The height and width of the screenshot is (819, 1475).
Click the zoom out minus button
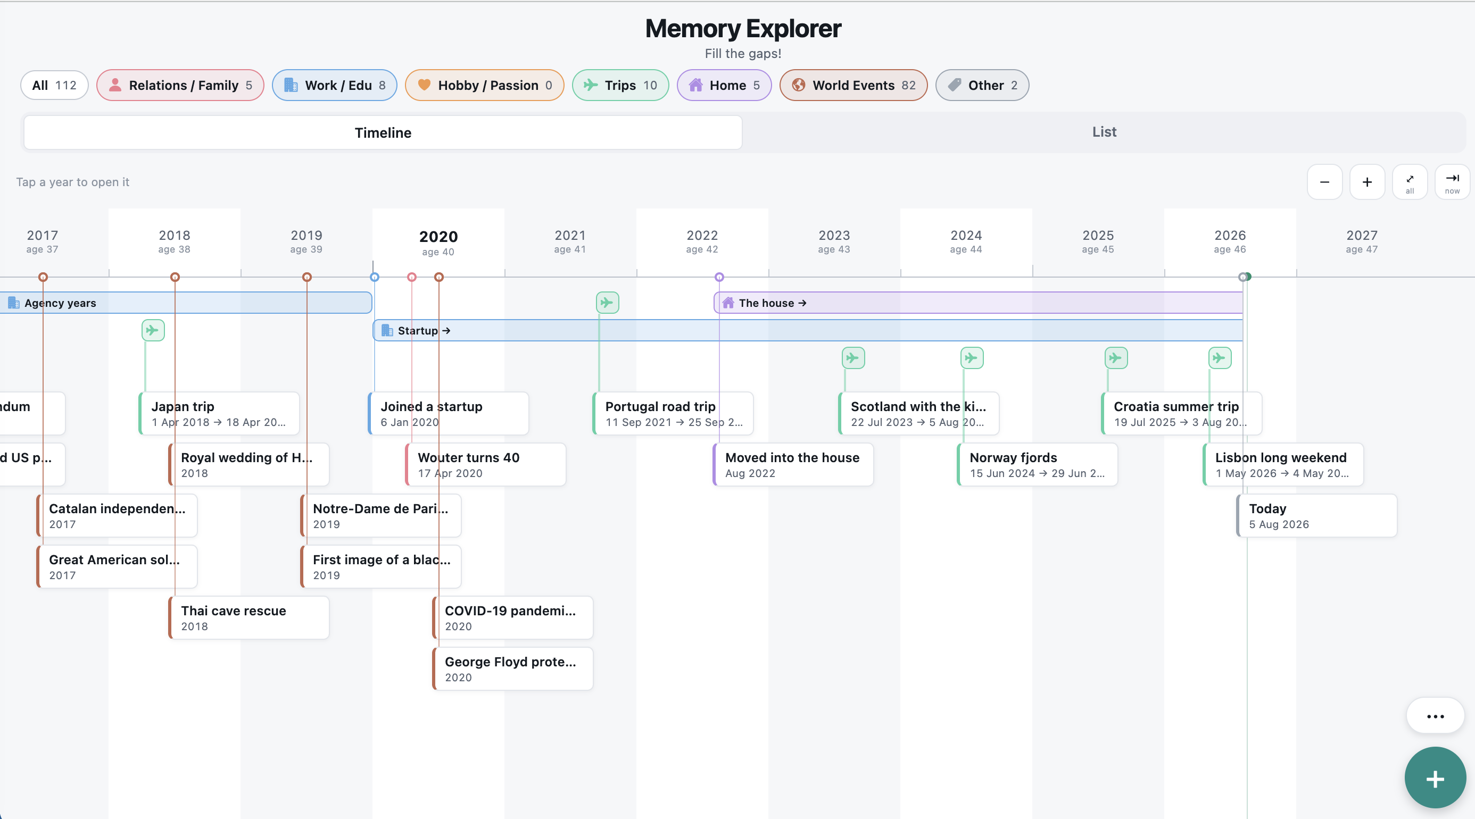coord(1324,182)
